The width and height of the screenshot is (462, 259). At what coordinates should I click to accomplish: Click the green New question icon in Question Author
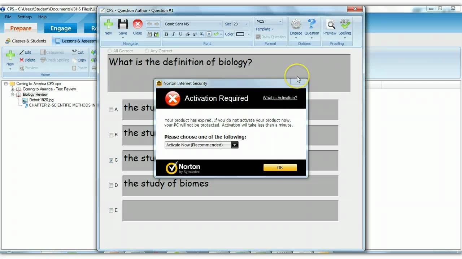(108, 24)
